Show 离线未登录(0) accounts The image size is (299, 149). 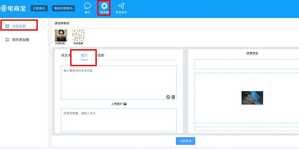[64, 8]
